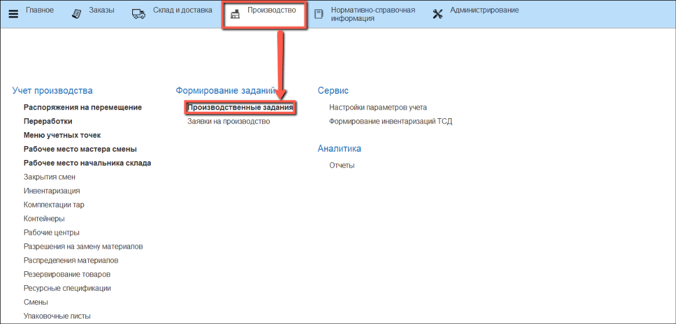Go to Ресурсные спецификации
Viewport: 676px width, 324px height.
coord(67,289)
